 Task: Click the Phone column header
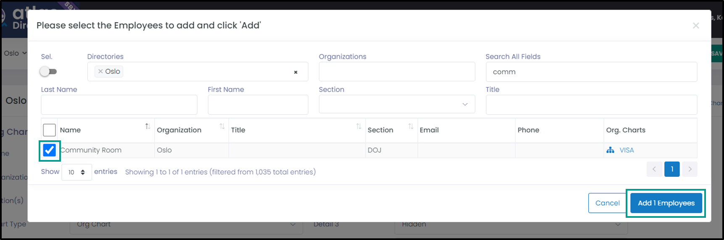559,130
